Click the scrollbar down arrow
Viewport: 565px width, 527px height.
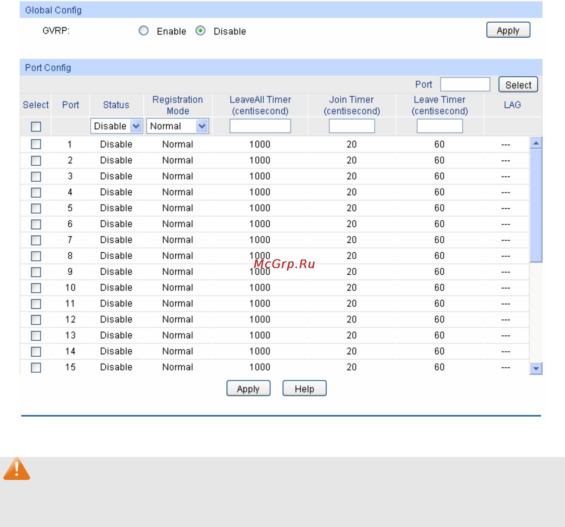pos(536,368)
